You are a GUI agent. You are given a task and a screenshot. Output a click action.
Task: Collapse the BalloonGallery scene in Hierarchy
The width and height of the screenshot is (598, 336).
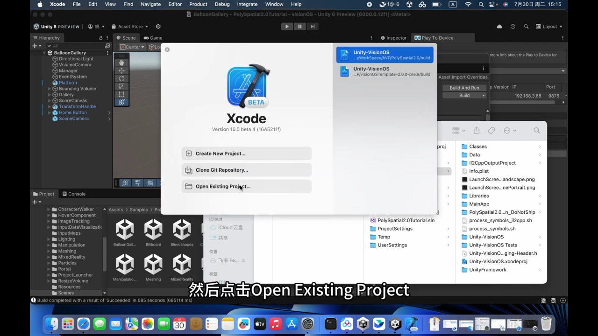point(44,53)
